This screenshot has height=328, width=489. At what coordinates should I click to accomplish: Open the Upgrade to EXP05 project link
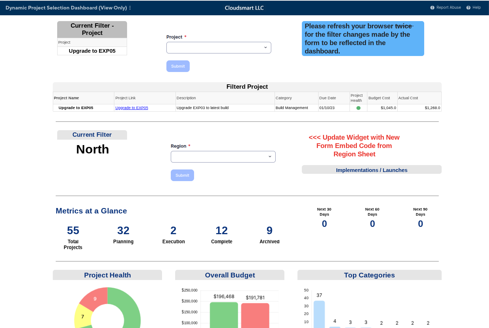tap(131, 108)
